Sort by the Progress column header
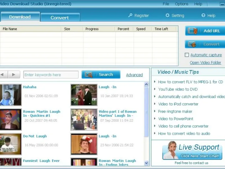Image resolution: width=225 pixels, height=169 pixels. coord(99,29)
